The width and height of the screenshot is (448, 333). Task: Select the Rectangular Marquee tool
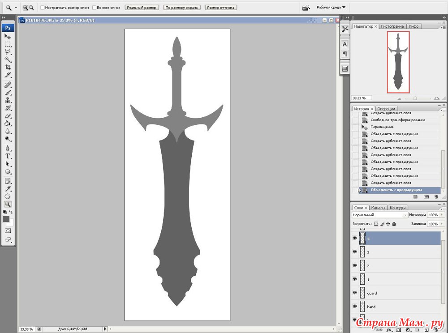point(8,44)
